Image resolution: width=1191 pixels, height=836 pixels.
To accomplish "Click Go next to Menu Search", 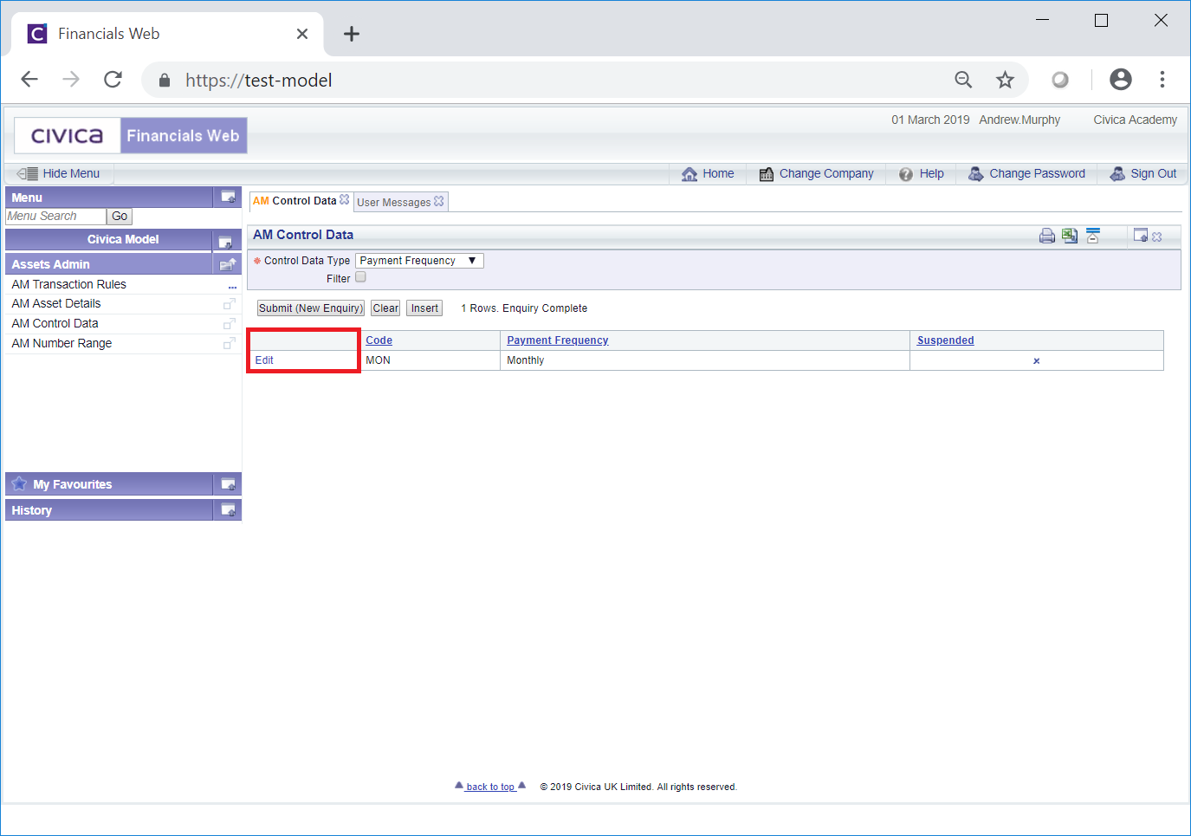I will pyautogui.click(x=120, y=217).
